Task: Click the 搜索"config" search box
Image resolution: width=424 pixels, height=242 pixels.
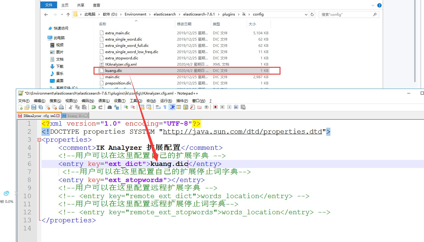Action: tap(347, 14)
